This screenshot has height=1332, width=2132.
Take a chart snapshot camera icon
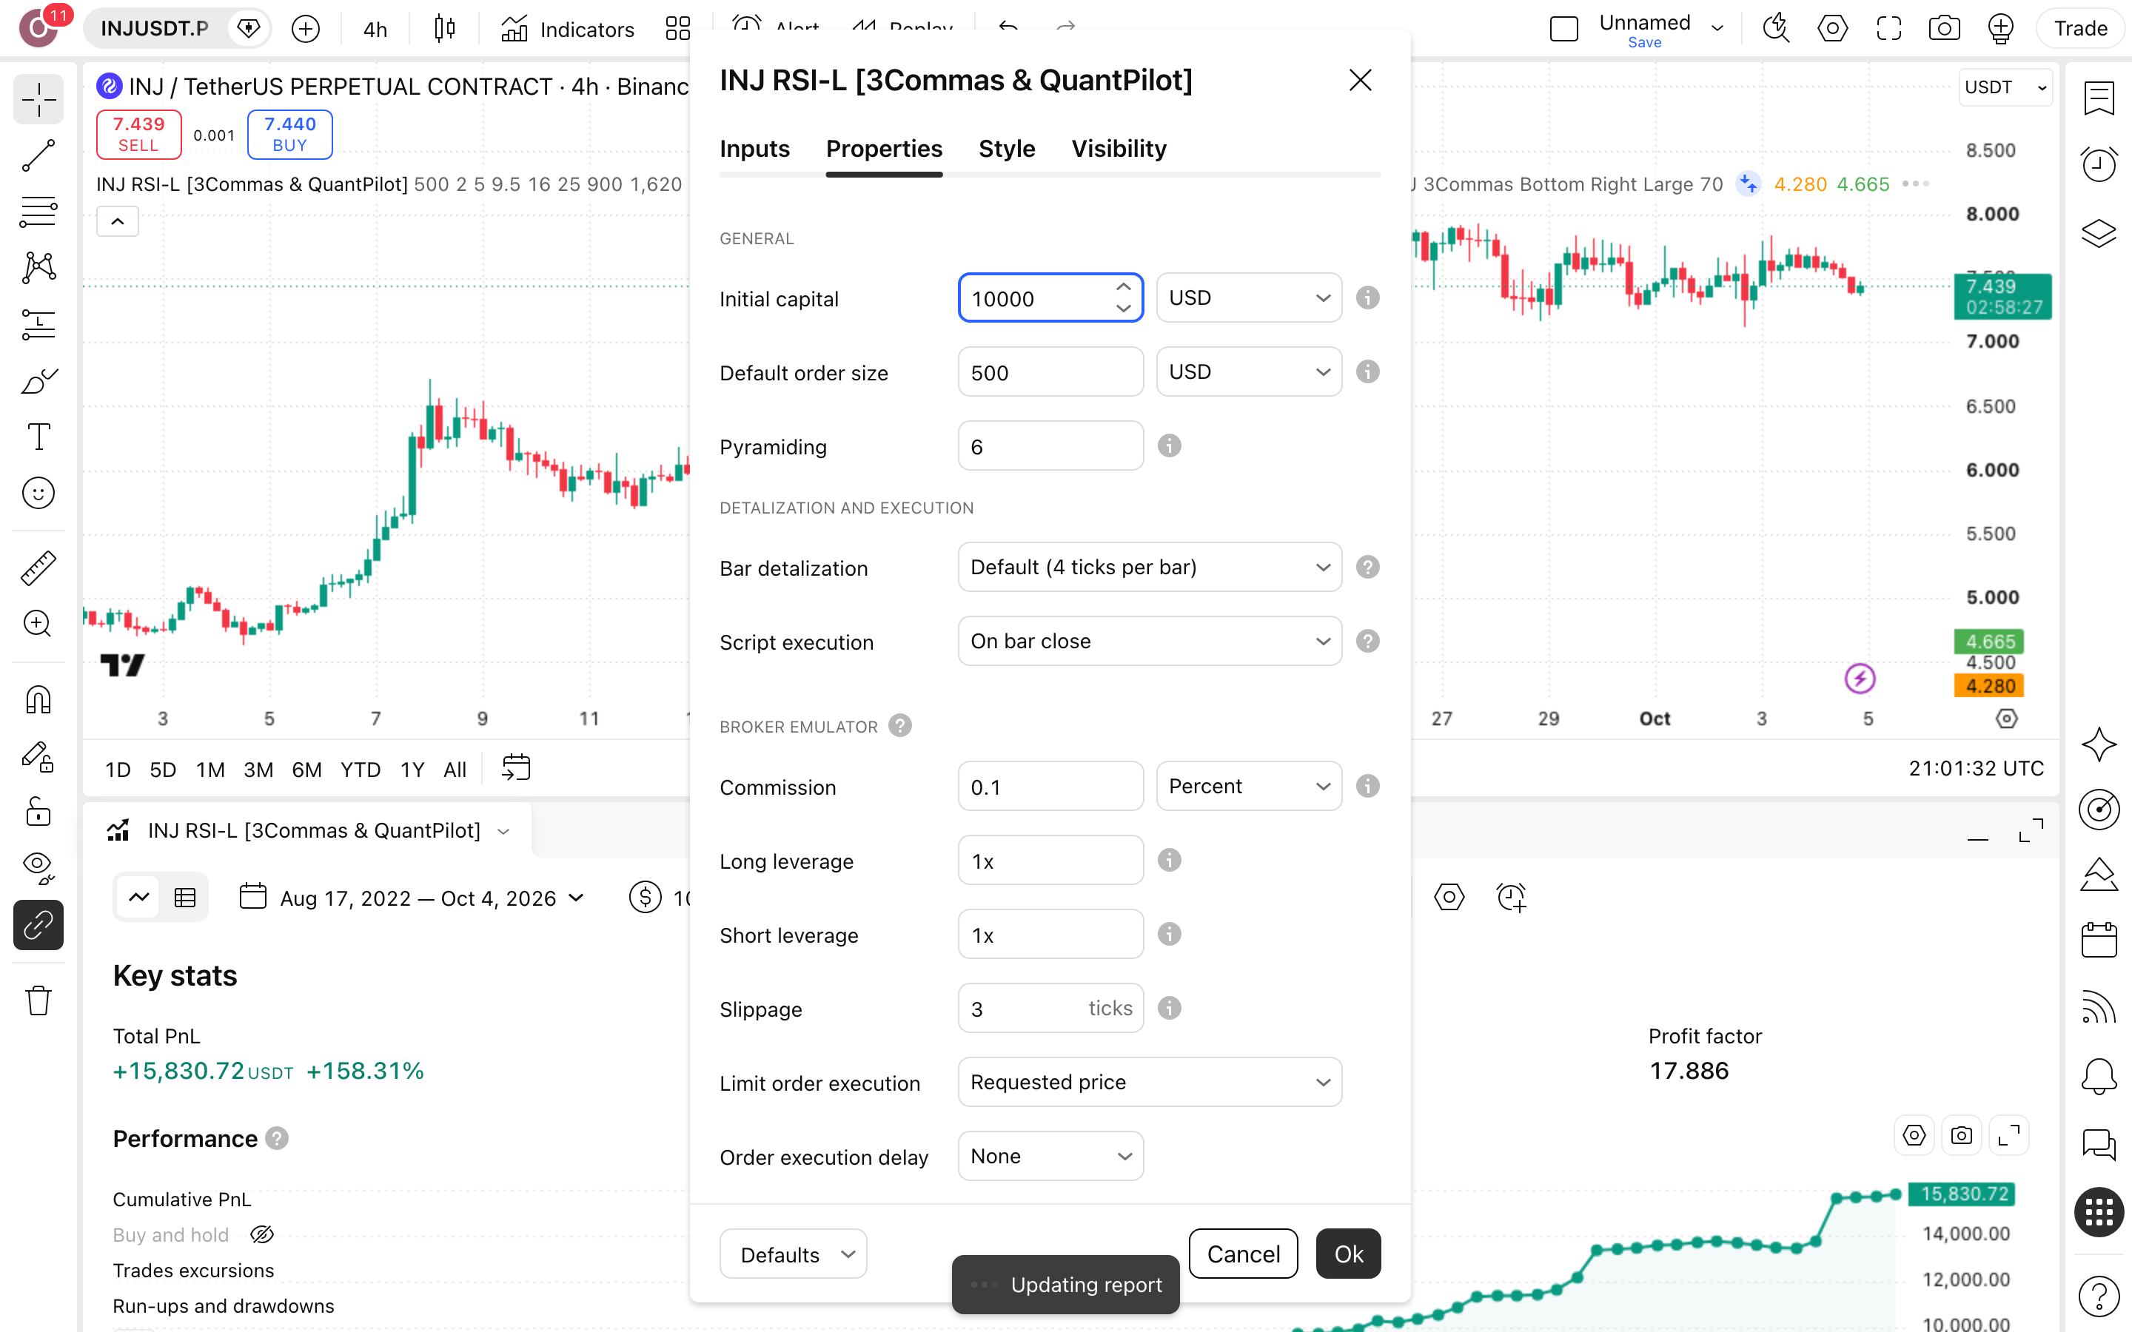(1945, 28)
